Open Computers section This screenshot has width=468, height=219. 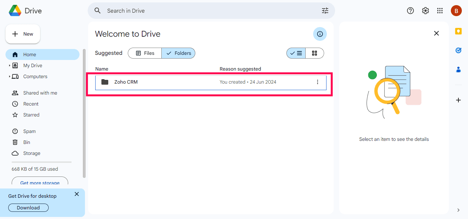tap(35, 76)
